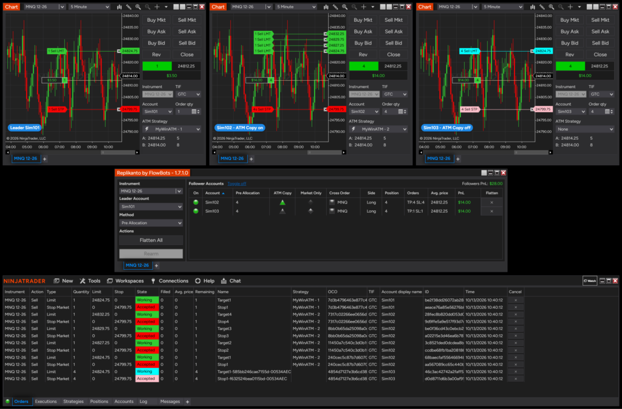Viewport: 622px width, 409px height.
Task: Activate crosshair tool in Sim103 chart toolbar
Action: [x=570, y=7]
